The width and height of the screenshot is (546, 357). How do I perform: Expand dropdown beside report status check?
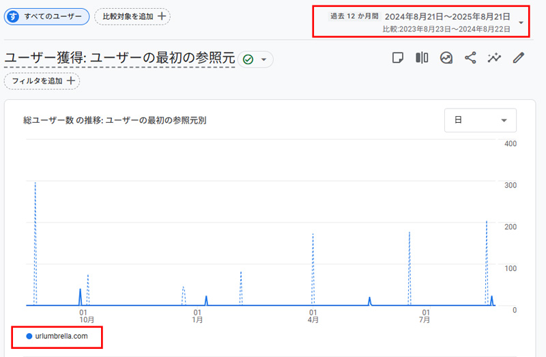(264, 59)
